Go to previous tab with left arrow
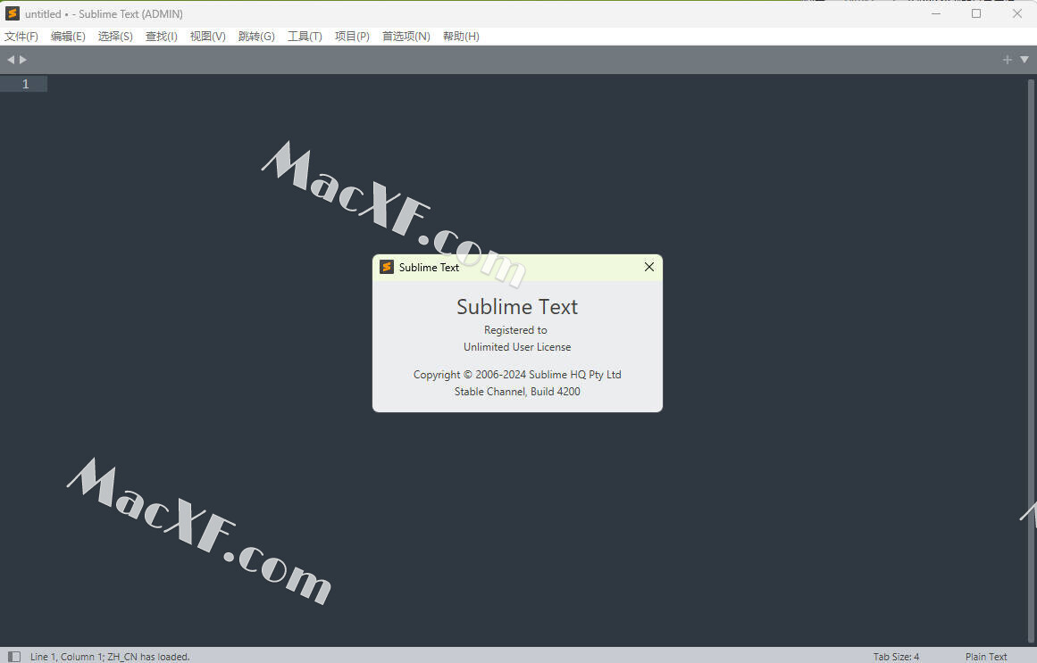The width and height of the screenshot is (1037, 663). [11, 60]
